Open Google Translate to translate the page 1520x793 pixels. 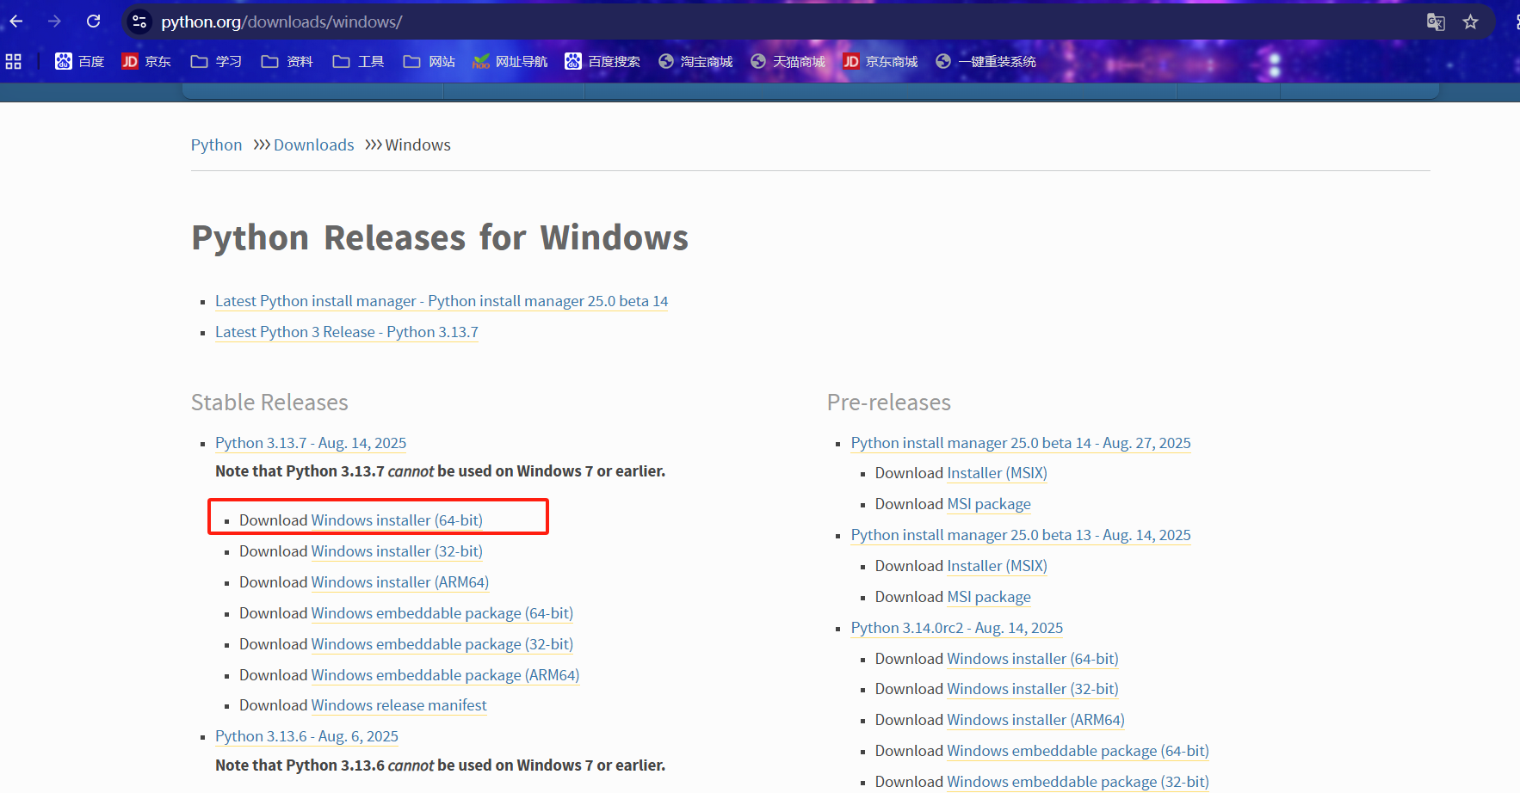[x=1436, y=22]
